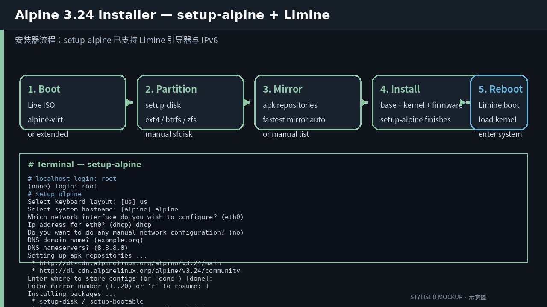Click 'Setting up apk repositories ...' line
547x307 pixels.
pyautogui.click(x=88, y=255)
